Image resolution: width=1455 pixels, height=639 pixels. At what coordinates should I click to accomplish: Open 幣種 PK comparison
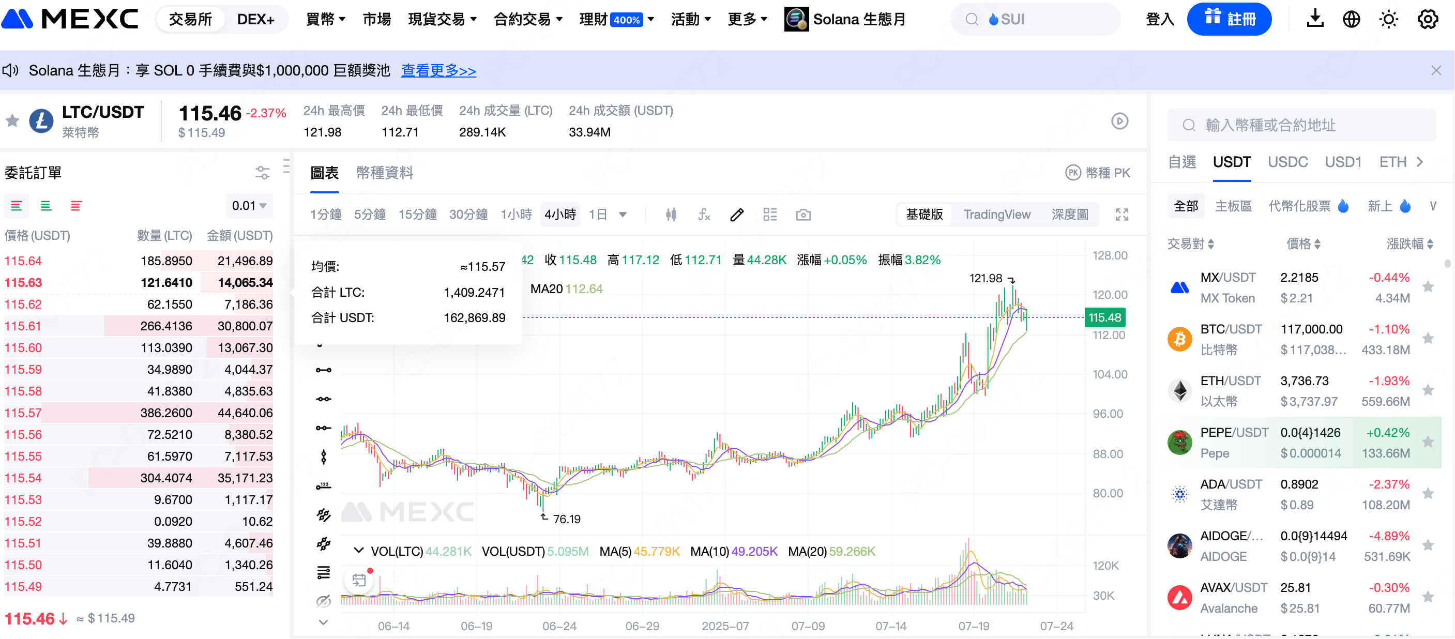1098,172
